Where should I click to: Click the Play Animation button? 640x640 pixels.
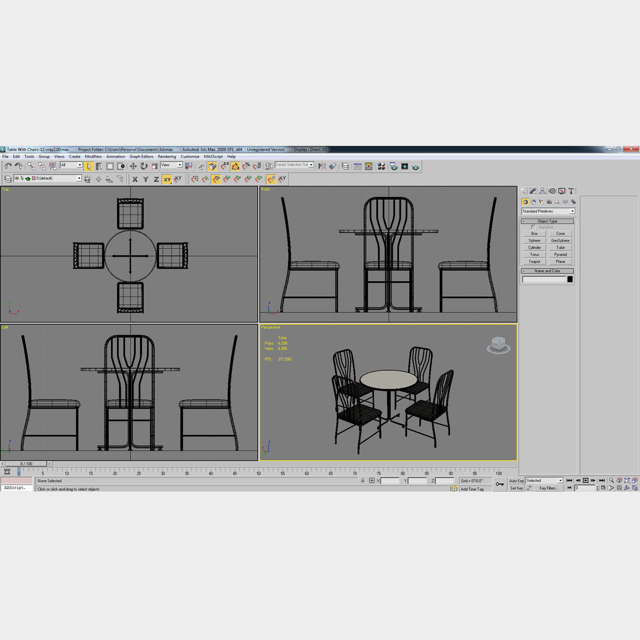click(585, 480)
